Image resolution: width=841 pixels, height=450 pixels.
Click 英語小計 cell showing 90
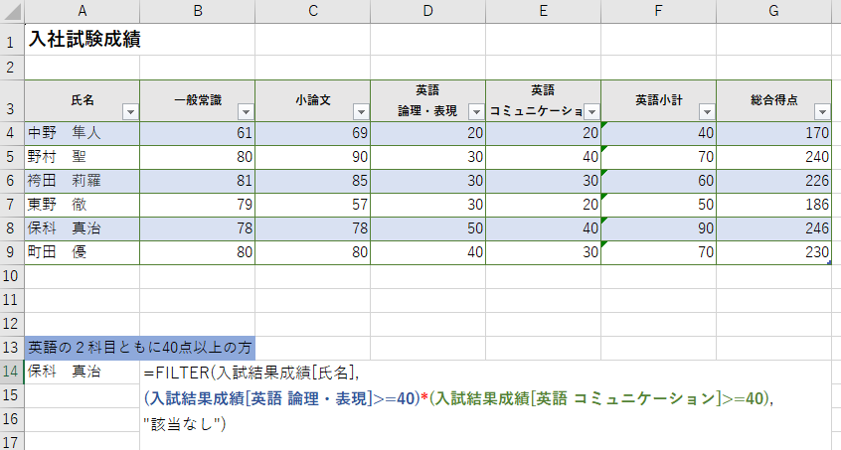(x=659, y=228)
